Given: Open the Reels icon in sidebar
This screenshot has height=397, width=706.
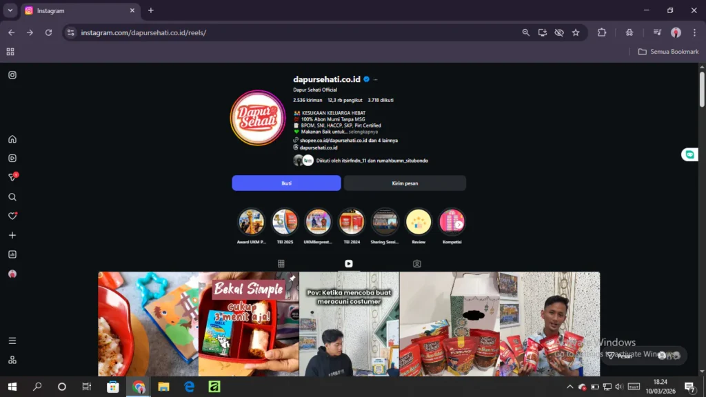Looking at the screenshot, I should point(12,159).
